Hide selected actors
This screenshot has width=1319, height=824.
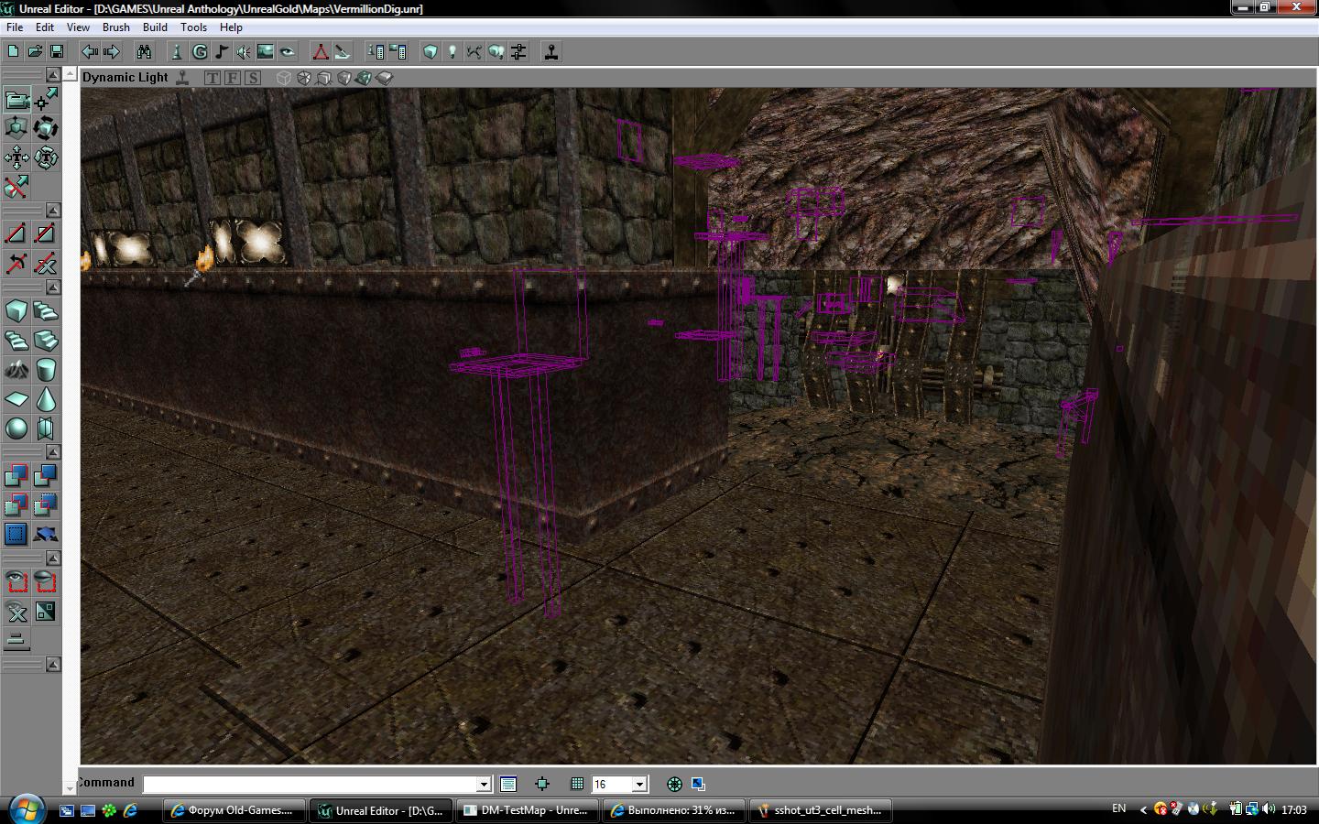(x=46, y=582)
